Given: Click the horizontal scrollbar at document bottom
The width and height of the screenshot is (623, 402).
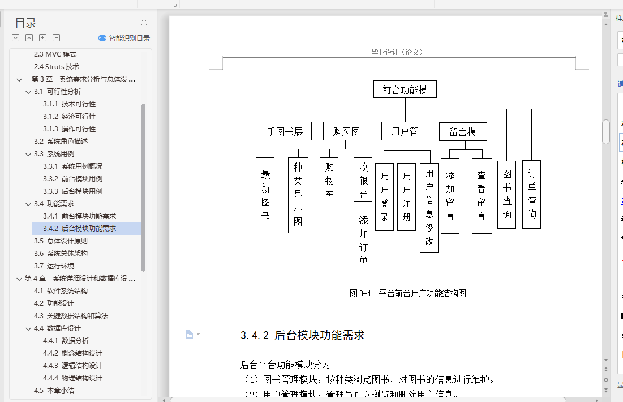Looking at the screenshot, I should click(x=368, y=400).
